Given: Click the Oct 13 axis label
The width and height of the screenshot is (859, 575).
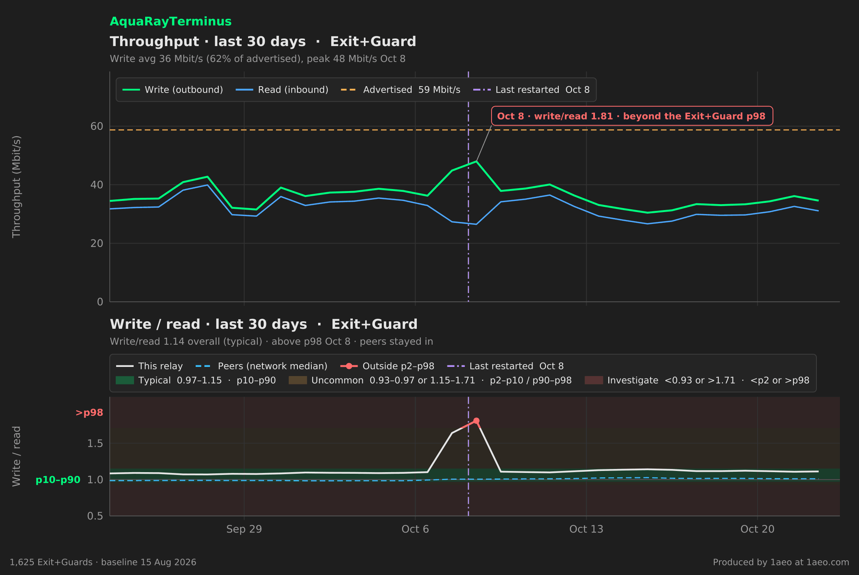Looking at the screenshot, I should click(586, 529).
